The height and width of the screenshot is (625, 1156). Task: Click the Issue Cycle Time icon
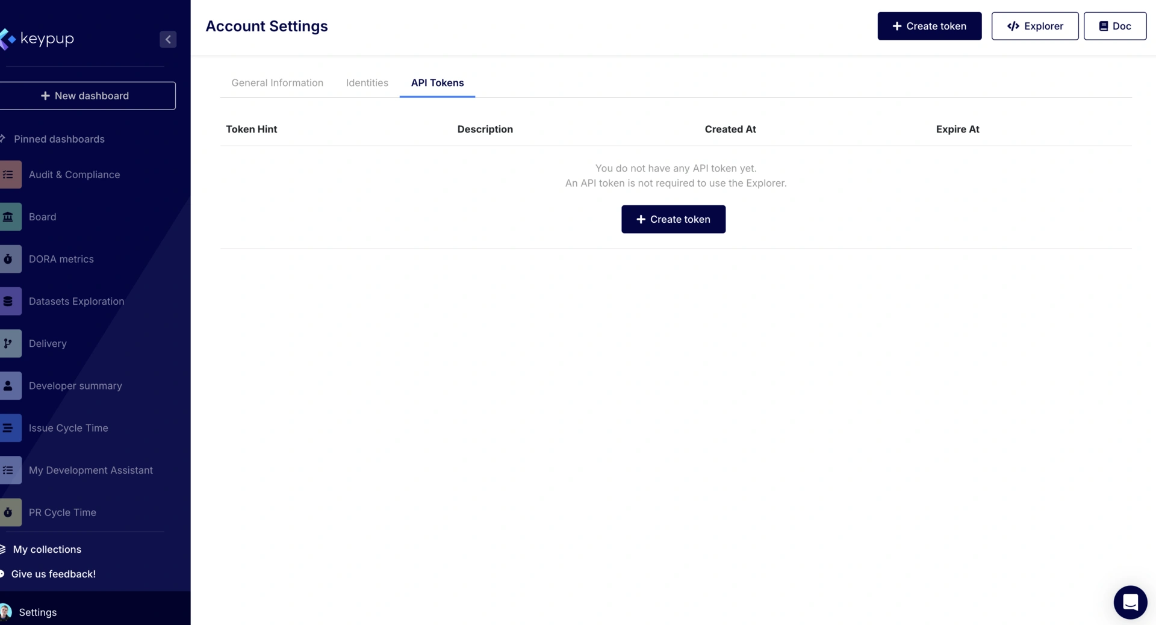tap(9, 428)
